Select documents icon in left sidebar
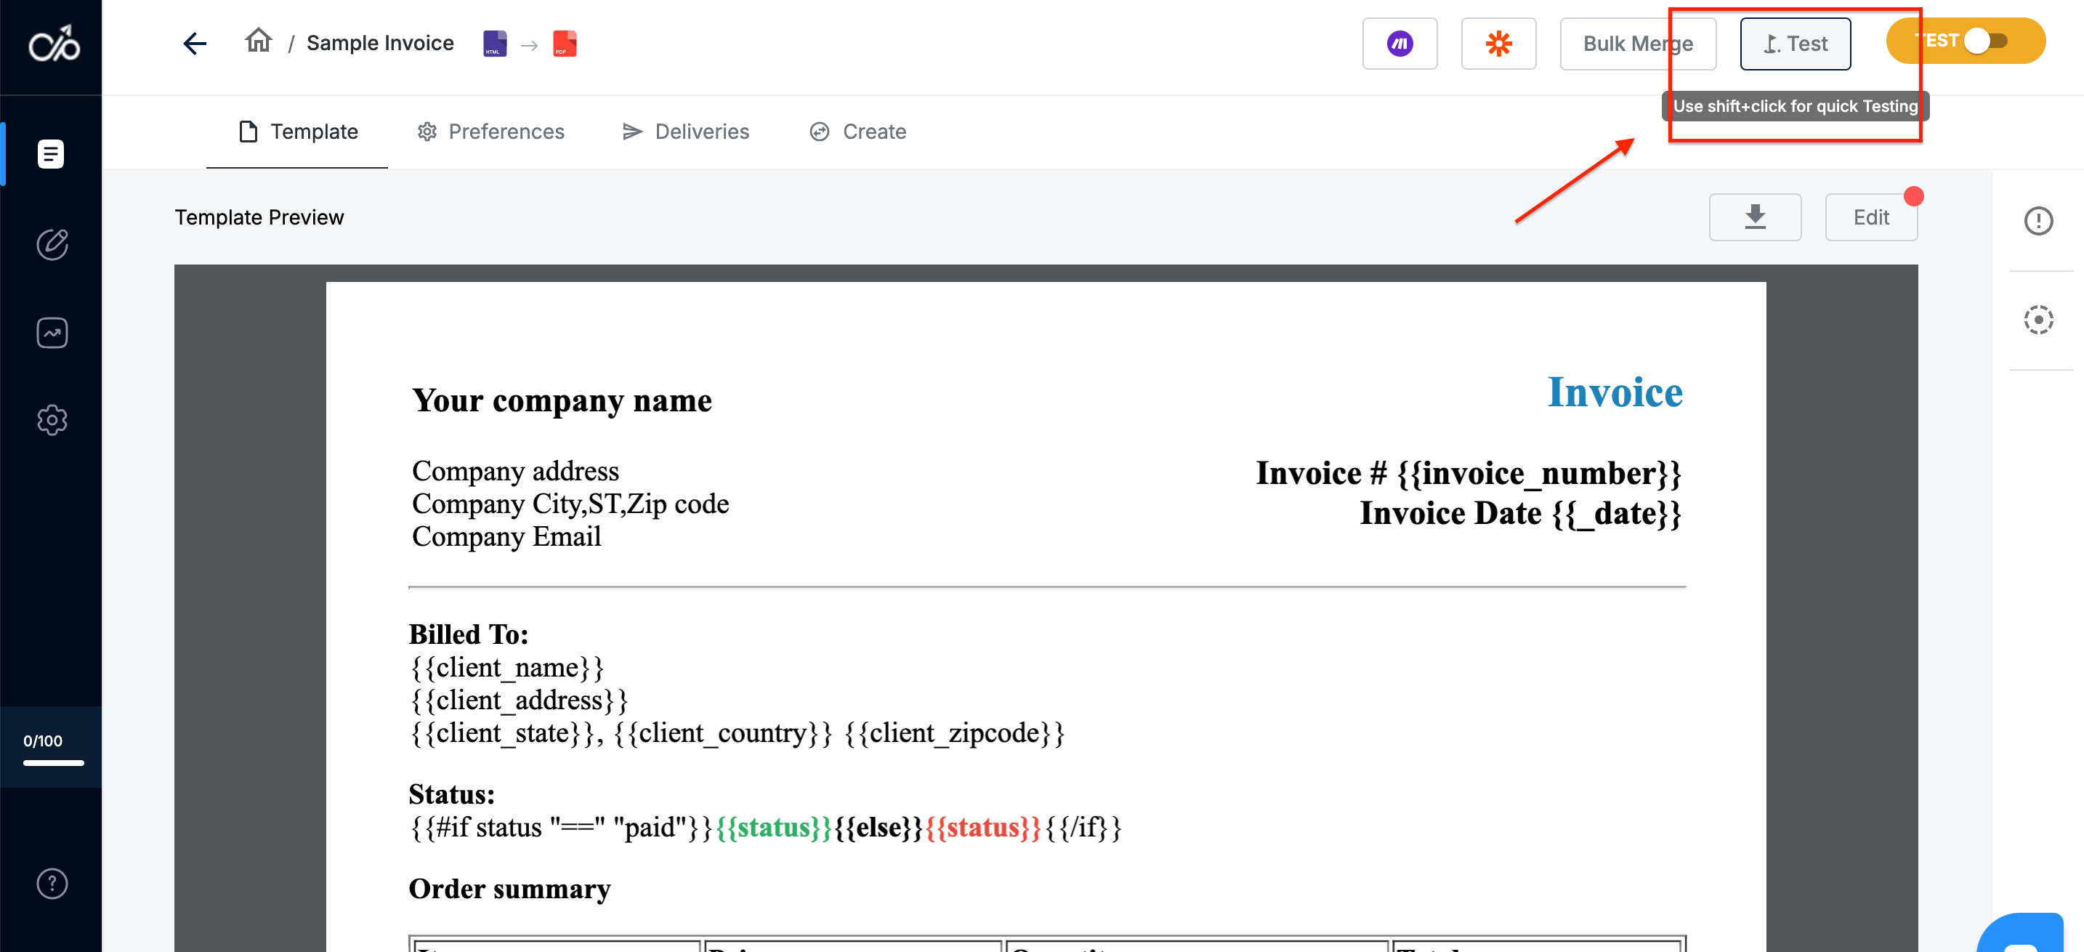Viewport: 2084px width, 952px height. [x=51, y=153]
